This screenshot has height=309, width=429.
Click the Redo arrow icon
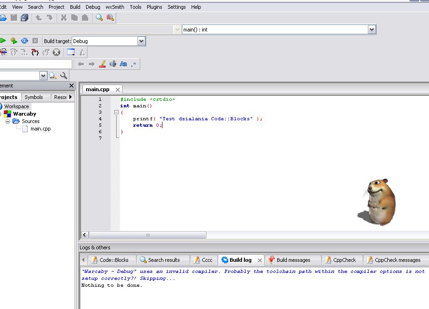point(50,18)
